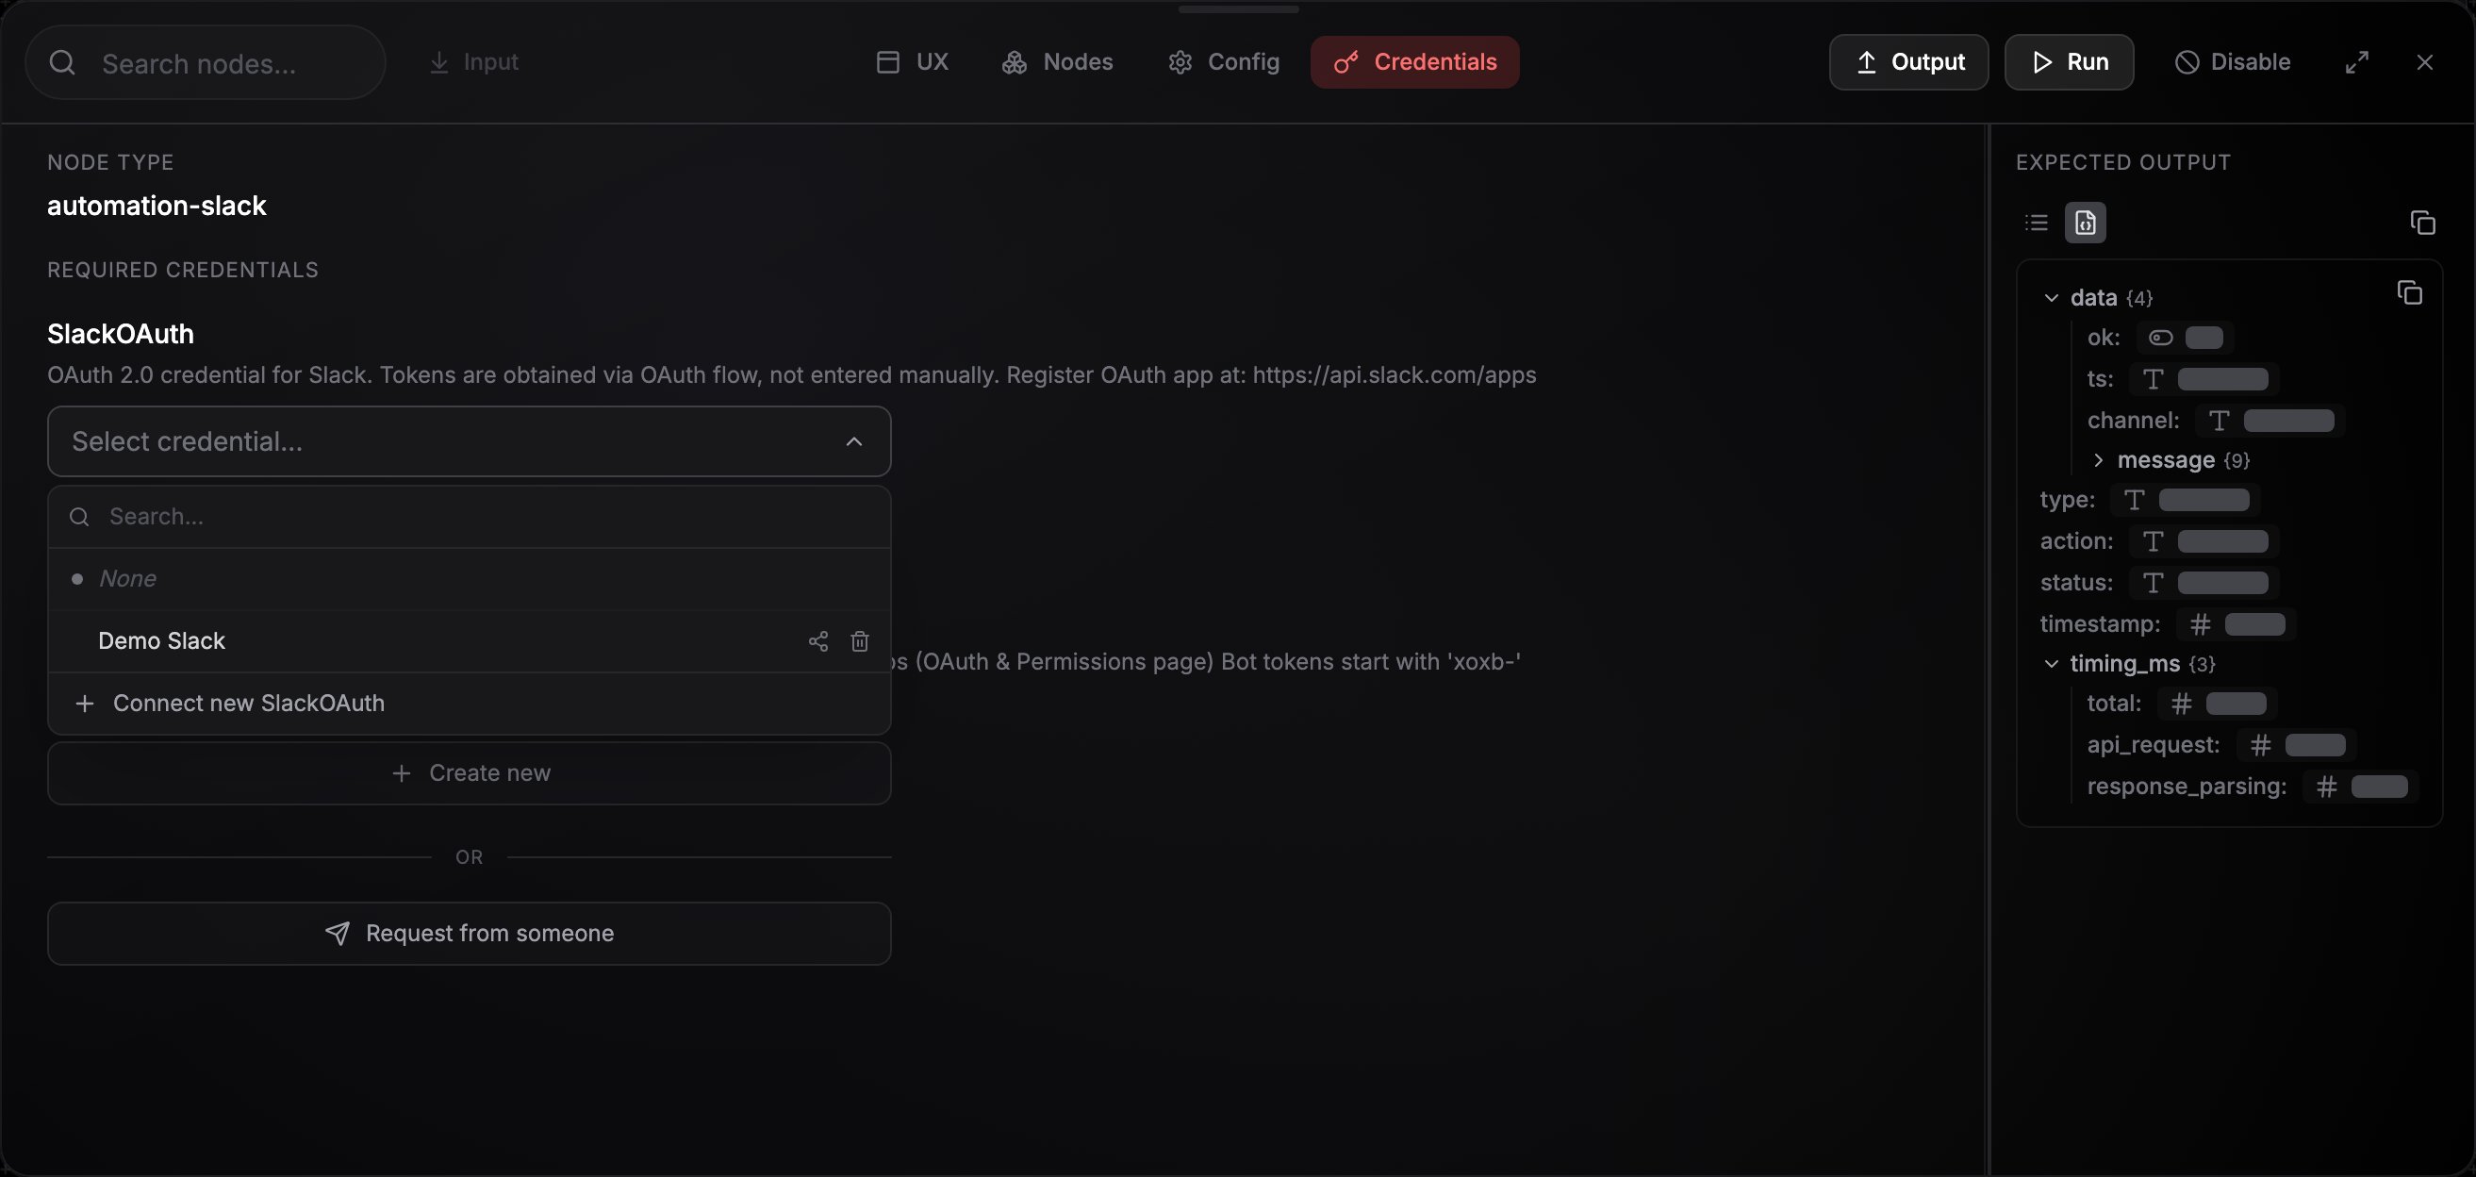Click the automation-slack node type text
The width and height of the screenshot is (2476, 1177).
(157, 206)
